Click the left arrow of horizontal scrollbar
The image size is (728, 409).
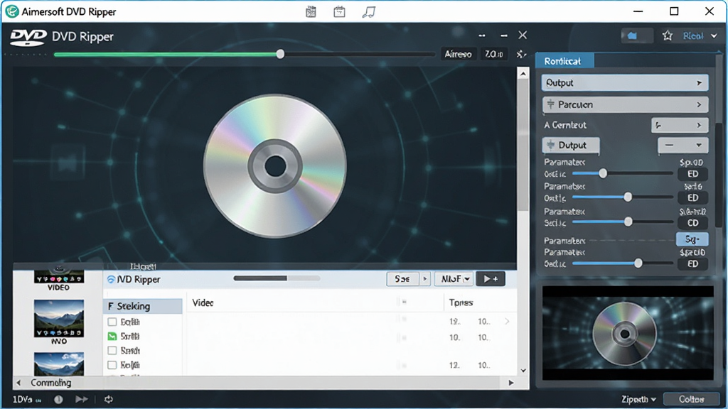[18, 383]
